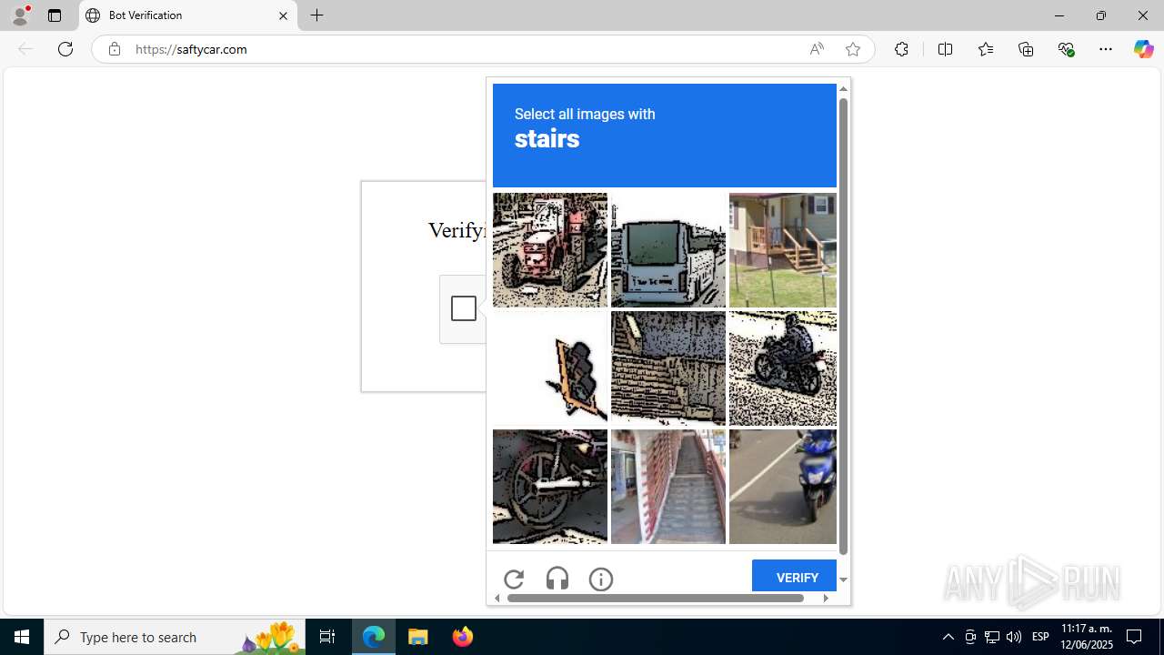Screen dimensions: 1164x655
Task: Switch ESP keyboard language indicator
Action: pos(1040,637)
